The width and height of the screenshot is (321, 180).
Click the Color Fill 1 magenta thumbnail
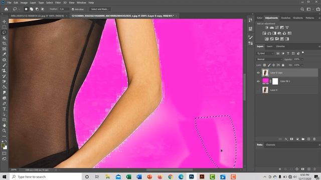[265, 81]
